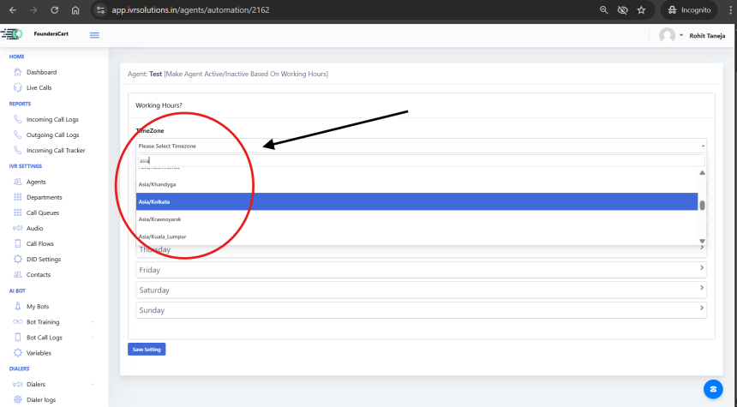737x407 pixels.
Task: Open Live Calls headset icon
Action: click(x=18, y=87)
